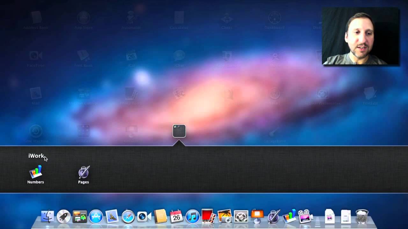This screenshot has width=408, height=229.
Task: Open the Documents stack in the Dock
Action: coord(330,217)
